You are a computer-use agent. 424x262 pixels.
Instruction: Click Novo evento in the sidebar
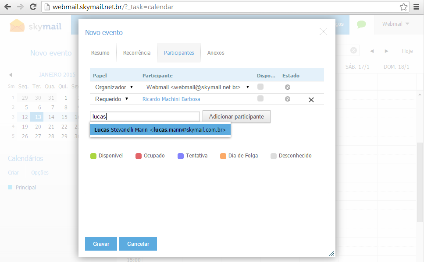tap(51, 53)
